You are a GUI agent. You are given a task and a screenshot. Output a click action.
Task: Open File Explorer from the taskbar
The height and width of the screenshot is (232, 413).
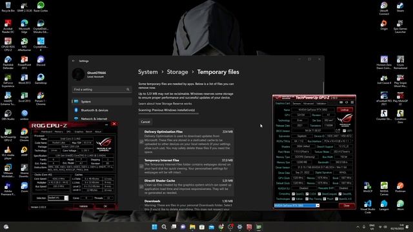pos(192,227)
